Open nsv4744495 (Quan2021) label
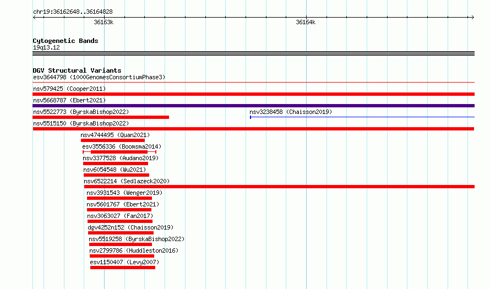The image size is (490, 289). [115, 135]
